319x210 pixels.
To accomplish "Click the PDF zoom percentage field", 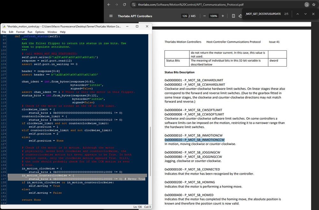I will (x=213, y=16).
